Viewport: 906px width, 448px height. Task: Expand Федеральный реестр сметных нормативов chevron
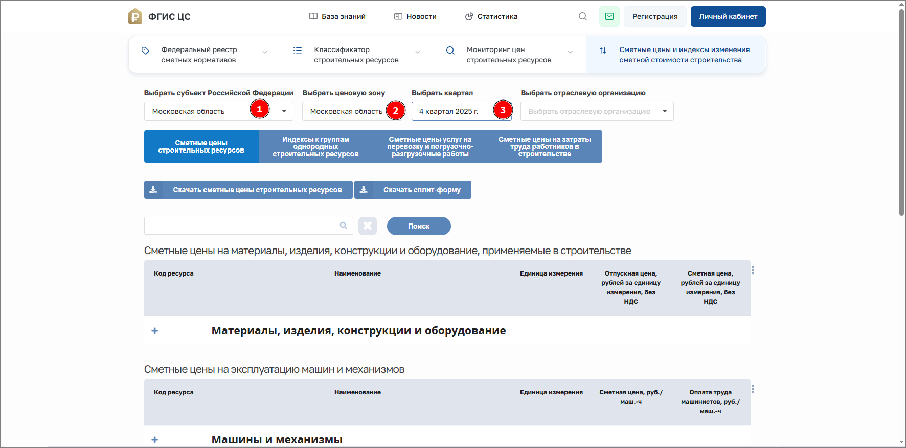(265, 52)
